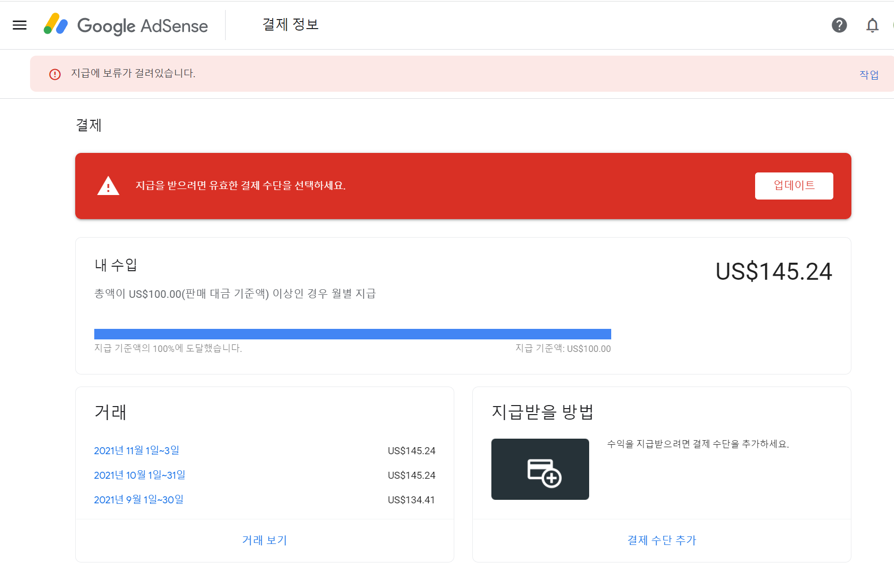
Task: Open the help question mark icon
Action: coord(839,25)
